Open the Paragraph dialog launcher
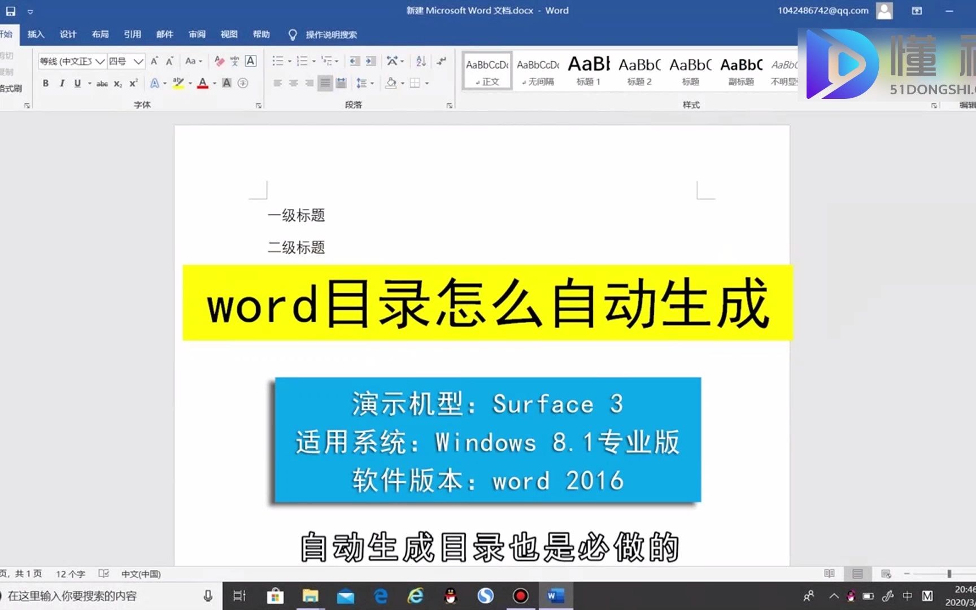976x610 pixels. pyautogui.click(x=450, y=105)
